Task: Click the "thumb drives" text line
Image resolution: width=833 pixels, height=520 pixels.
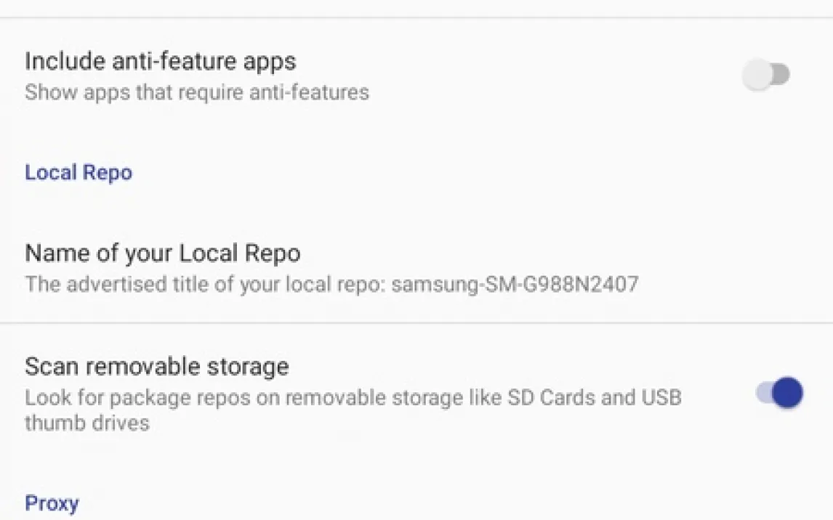Action: 87,423
